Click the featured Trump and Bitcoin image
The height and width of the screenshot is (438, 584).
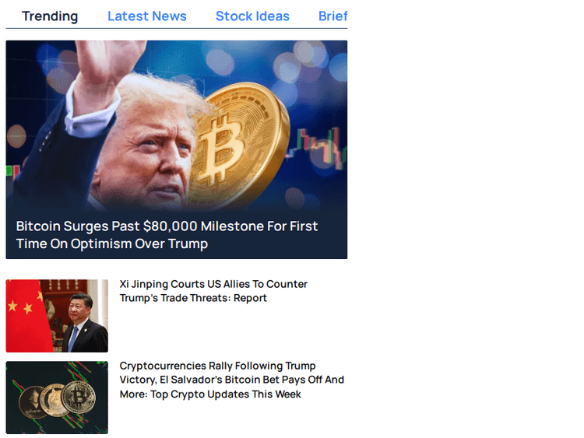click(x=177, y=126)
